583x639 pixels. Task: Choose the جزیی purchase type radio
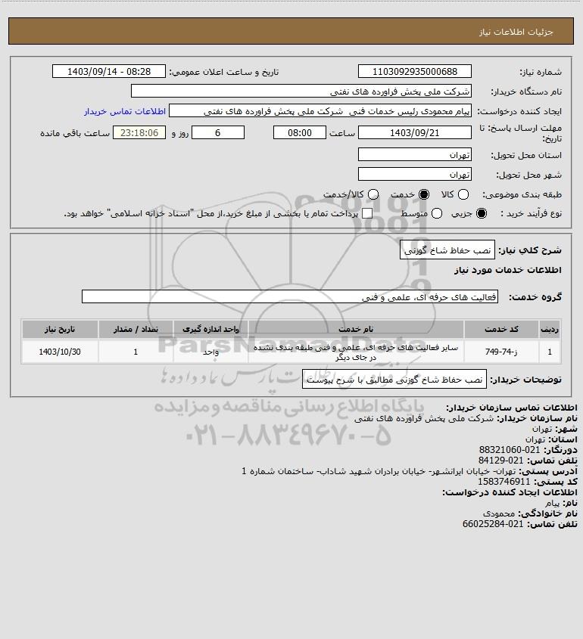click(x=482, y=213)
